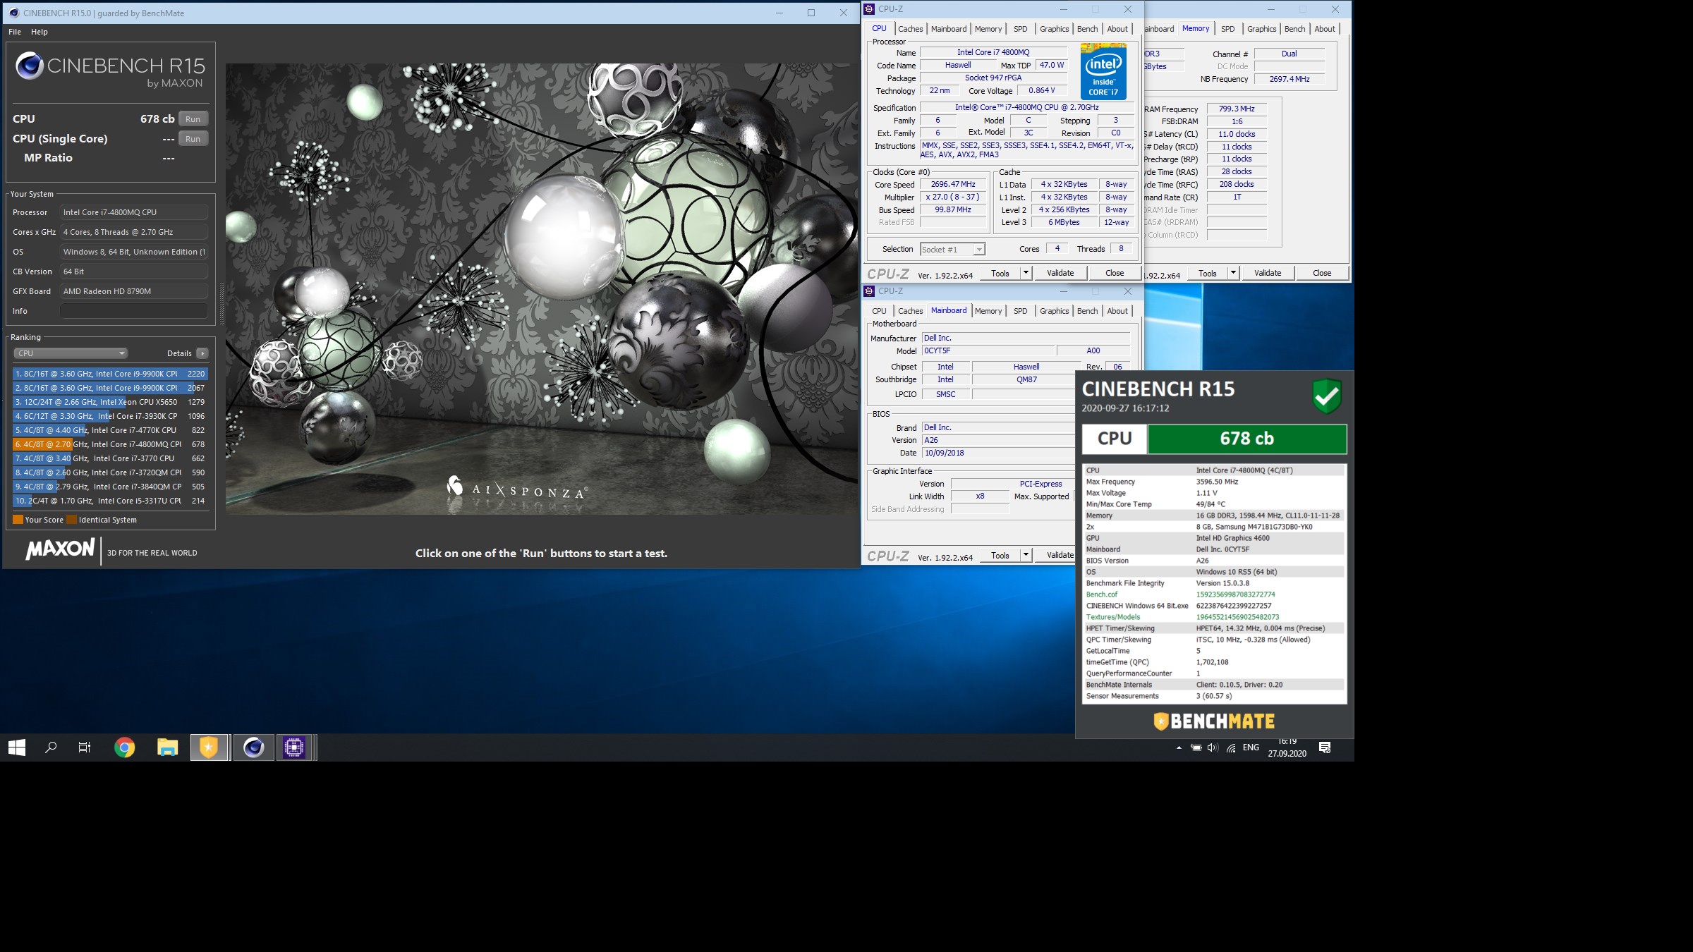Expand Tools arrow in mainboard CPU-Z window

click(1026, 555)
